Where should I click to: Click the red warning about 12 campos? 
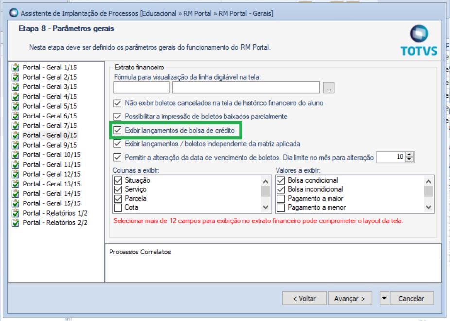tap(259, 221)
